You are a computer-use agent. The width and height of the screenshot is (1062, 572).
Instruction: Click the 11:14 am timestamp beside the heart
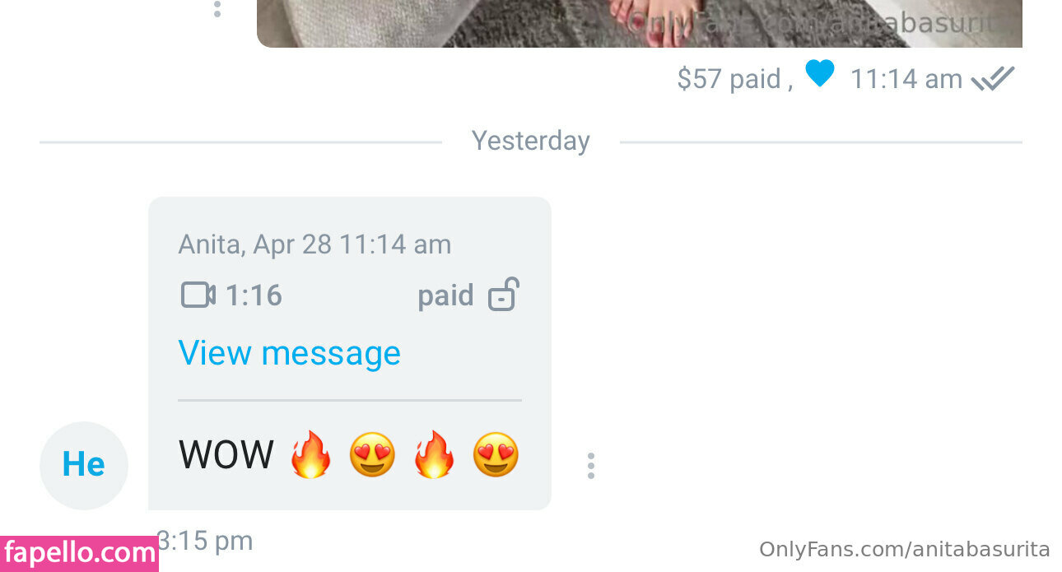(906, 79)
